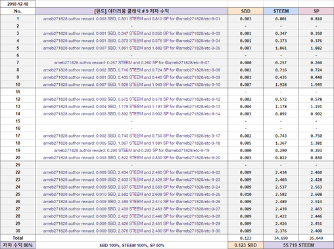Select the author reward text for etc-9-26

[x=131, y=202]
